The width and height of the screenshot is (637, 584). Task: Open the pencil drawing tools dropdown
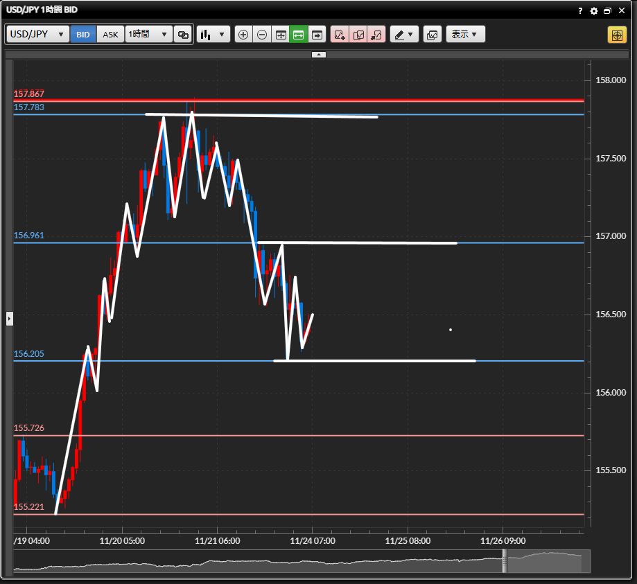(404, 35)
